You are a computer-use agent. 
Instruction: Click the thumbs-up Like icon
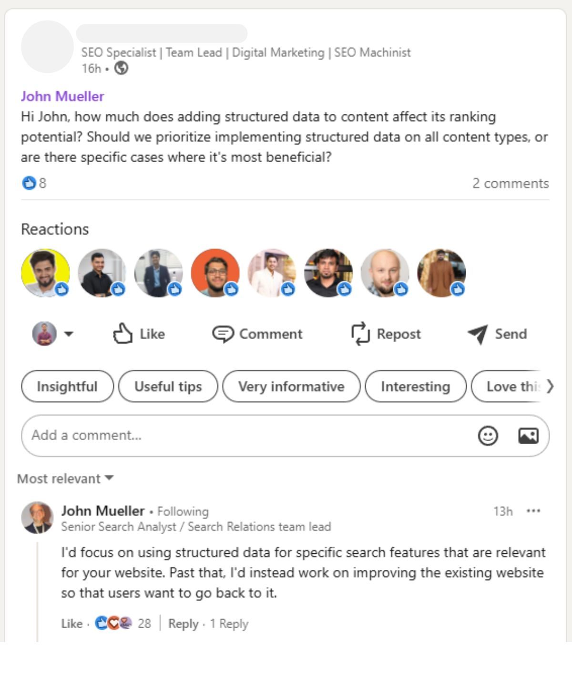click(x=123, y=333)
